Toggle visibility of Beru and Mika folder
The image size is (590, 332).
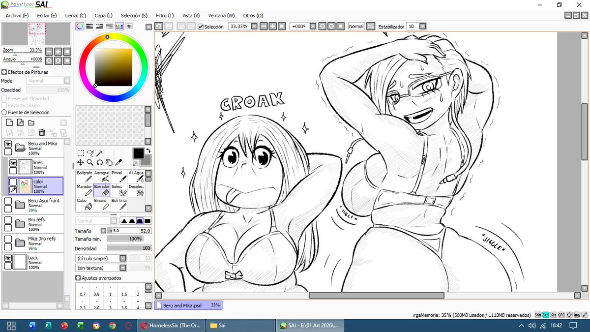(x=8, y=144)
